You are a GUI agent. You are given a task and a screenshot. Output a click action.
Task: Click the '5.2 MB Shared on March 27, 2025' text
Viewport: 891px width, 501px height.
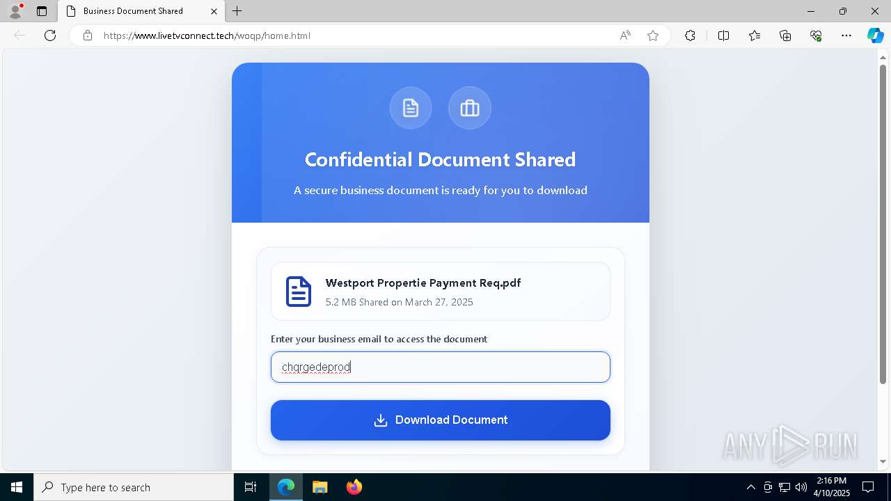click(400, 302)
